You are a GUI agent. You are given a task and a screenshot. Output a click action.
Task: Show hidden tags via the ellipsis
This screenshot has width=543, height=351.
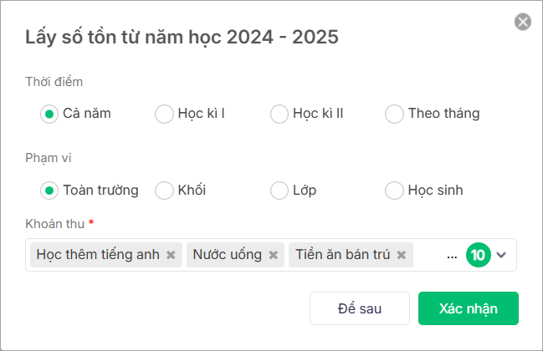(x=453, y=256)
